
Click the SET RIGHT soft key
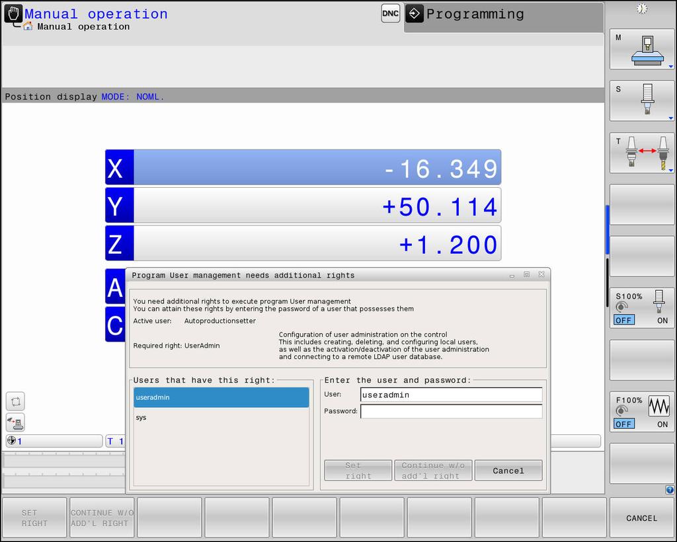point(34,518)
